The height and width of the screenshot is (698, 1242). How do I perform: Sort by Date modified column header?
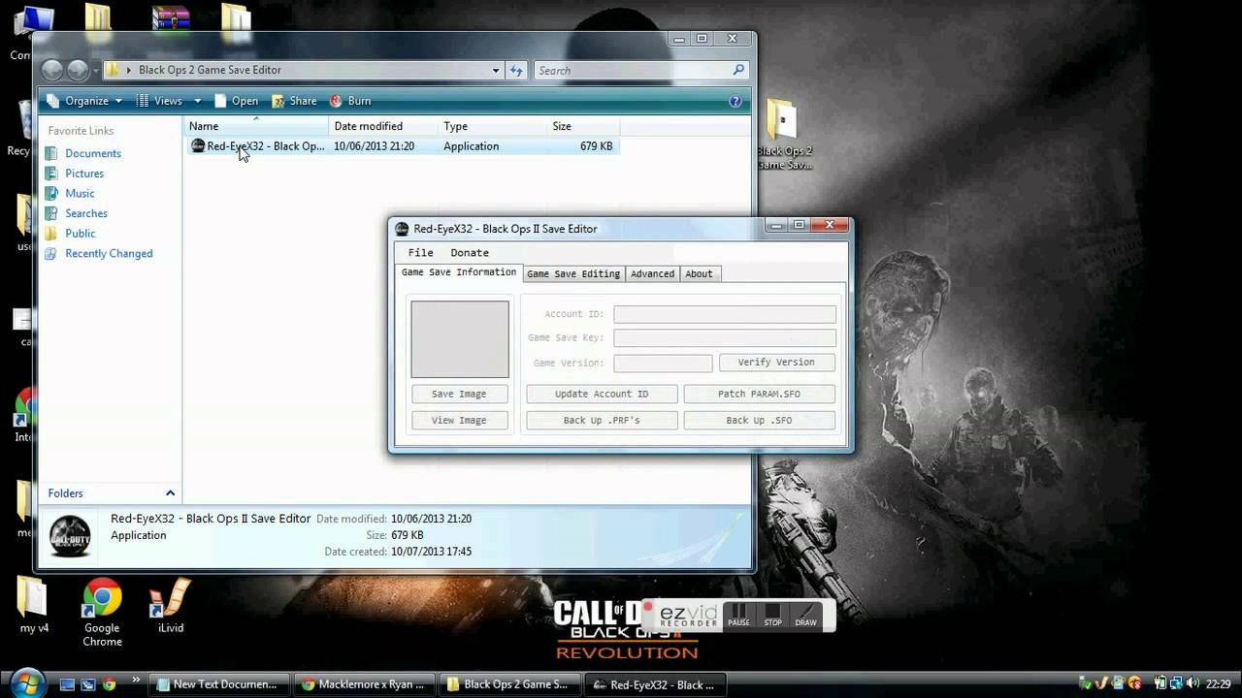point(382,126)
